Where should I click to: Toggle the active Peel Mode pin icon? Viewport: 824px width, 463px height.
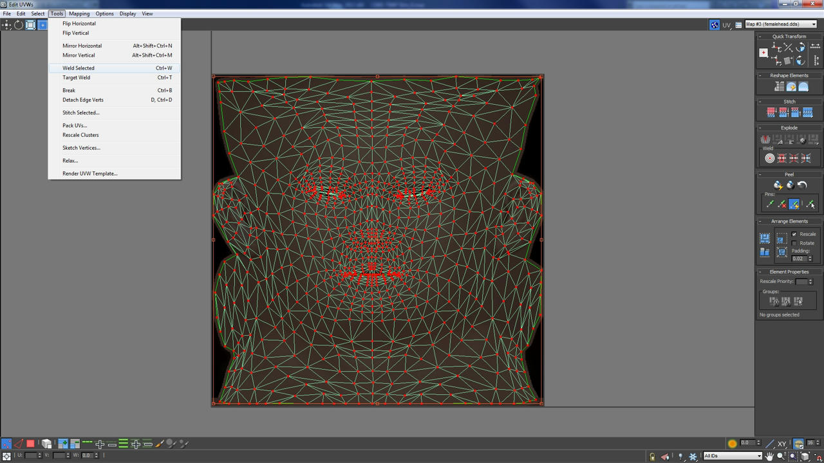point(794,204)
